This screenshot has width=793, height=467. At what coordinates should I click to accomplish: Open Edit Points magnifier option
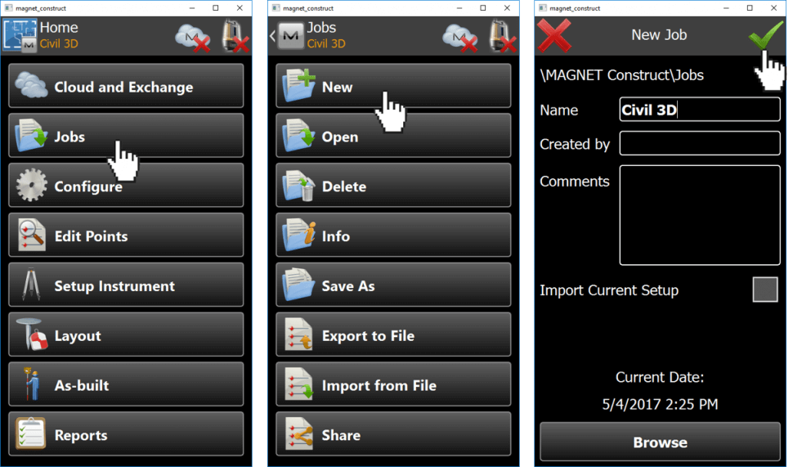[126, 236]
